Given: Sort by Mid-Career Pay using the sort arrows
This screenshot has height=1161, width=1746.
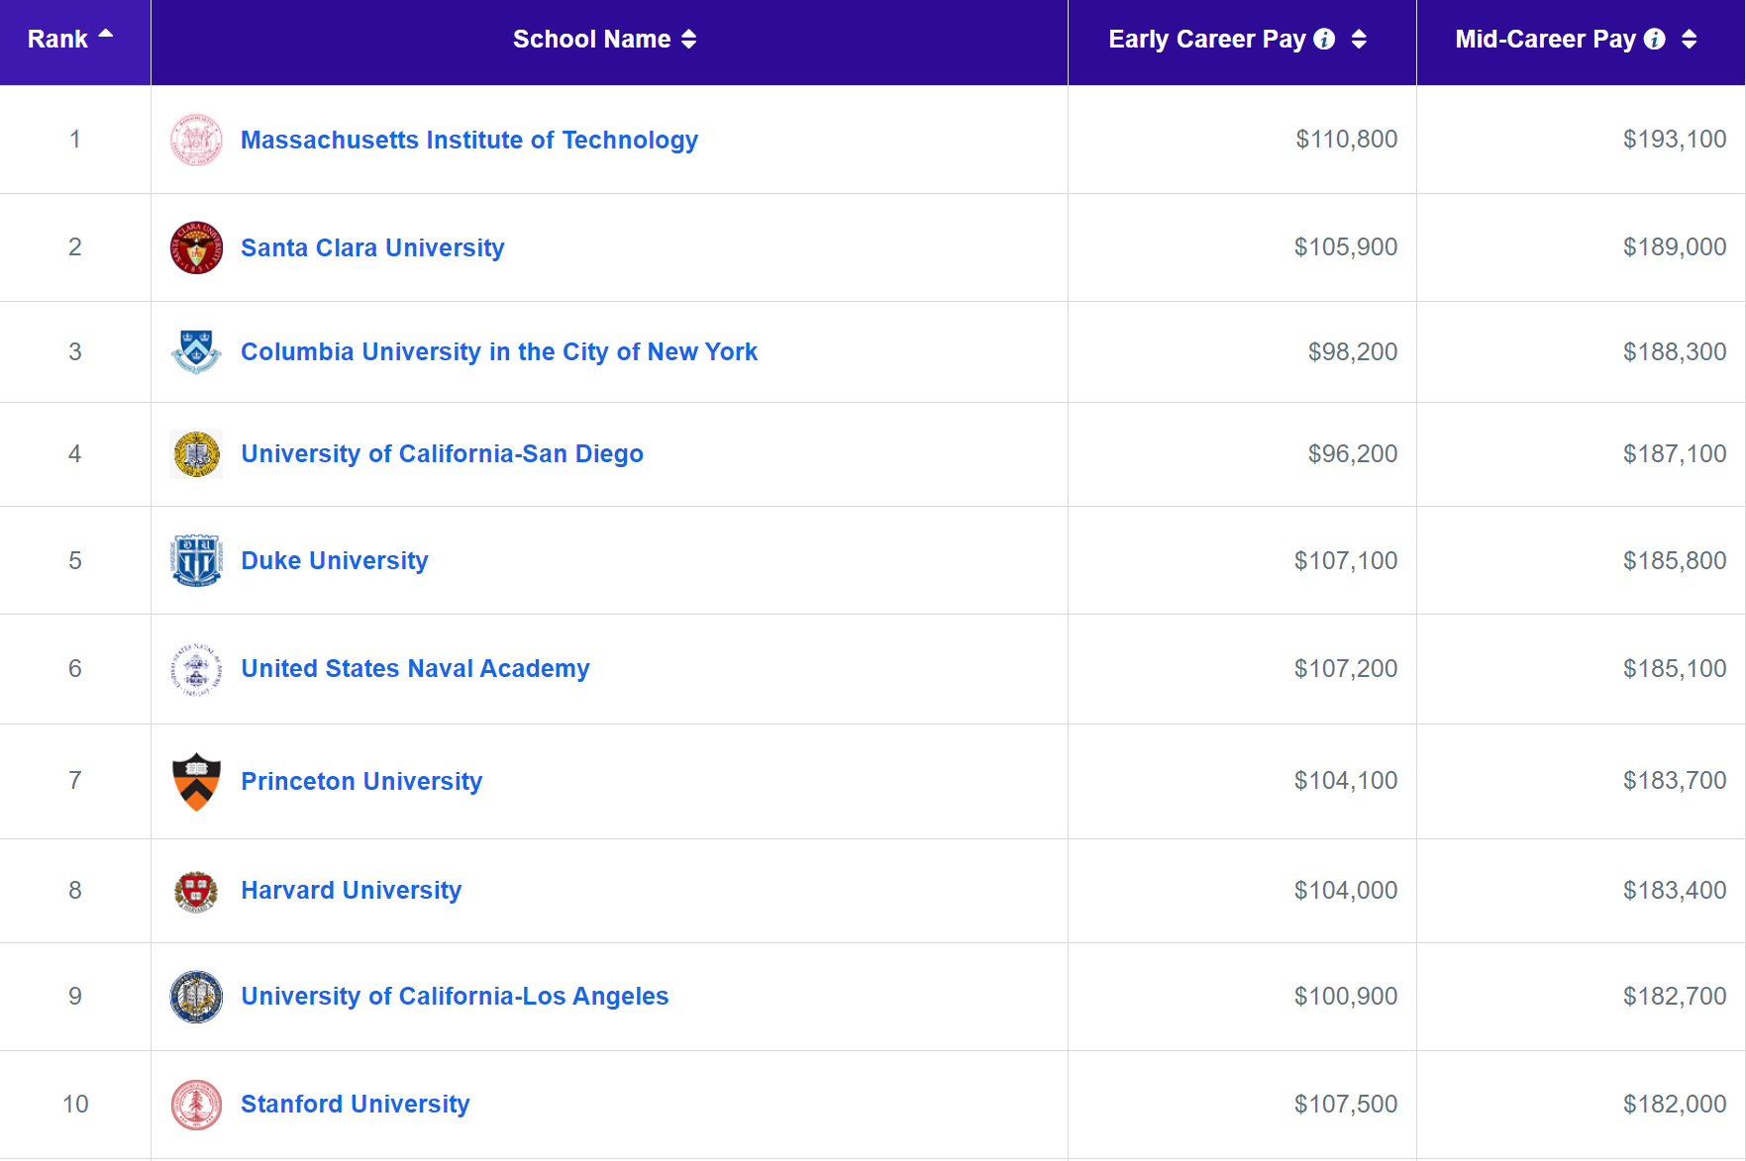Looking at the screenshot, I should 1689,39.
